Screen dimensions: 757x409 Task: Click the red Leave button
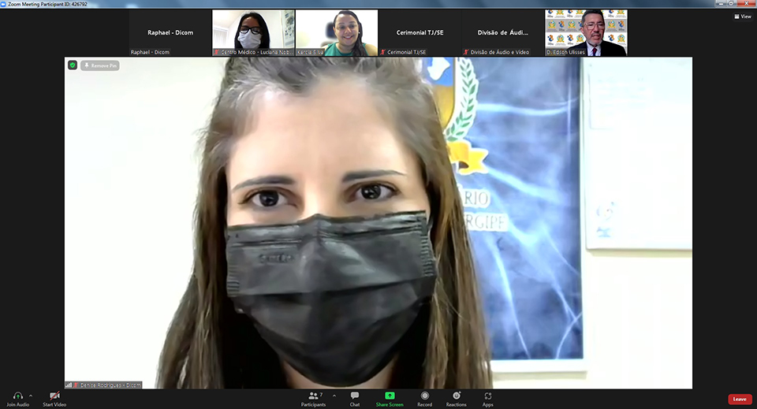(x=739, y=399)
